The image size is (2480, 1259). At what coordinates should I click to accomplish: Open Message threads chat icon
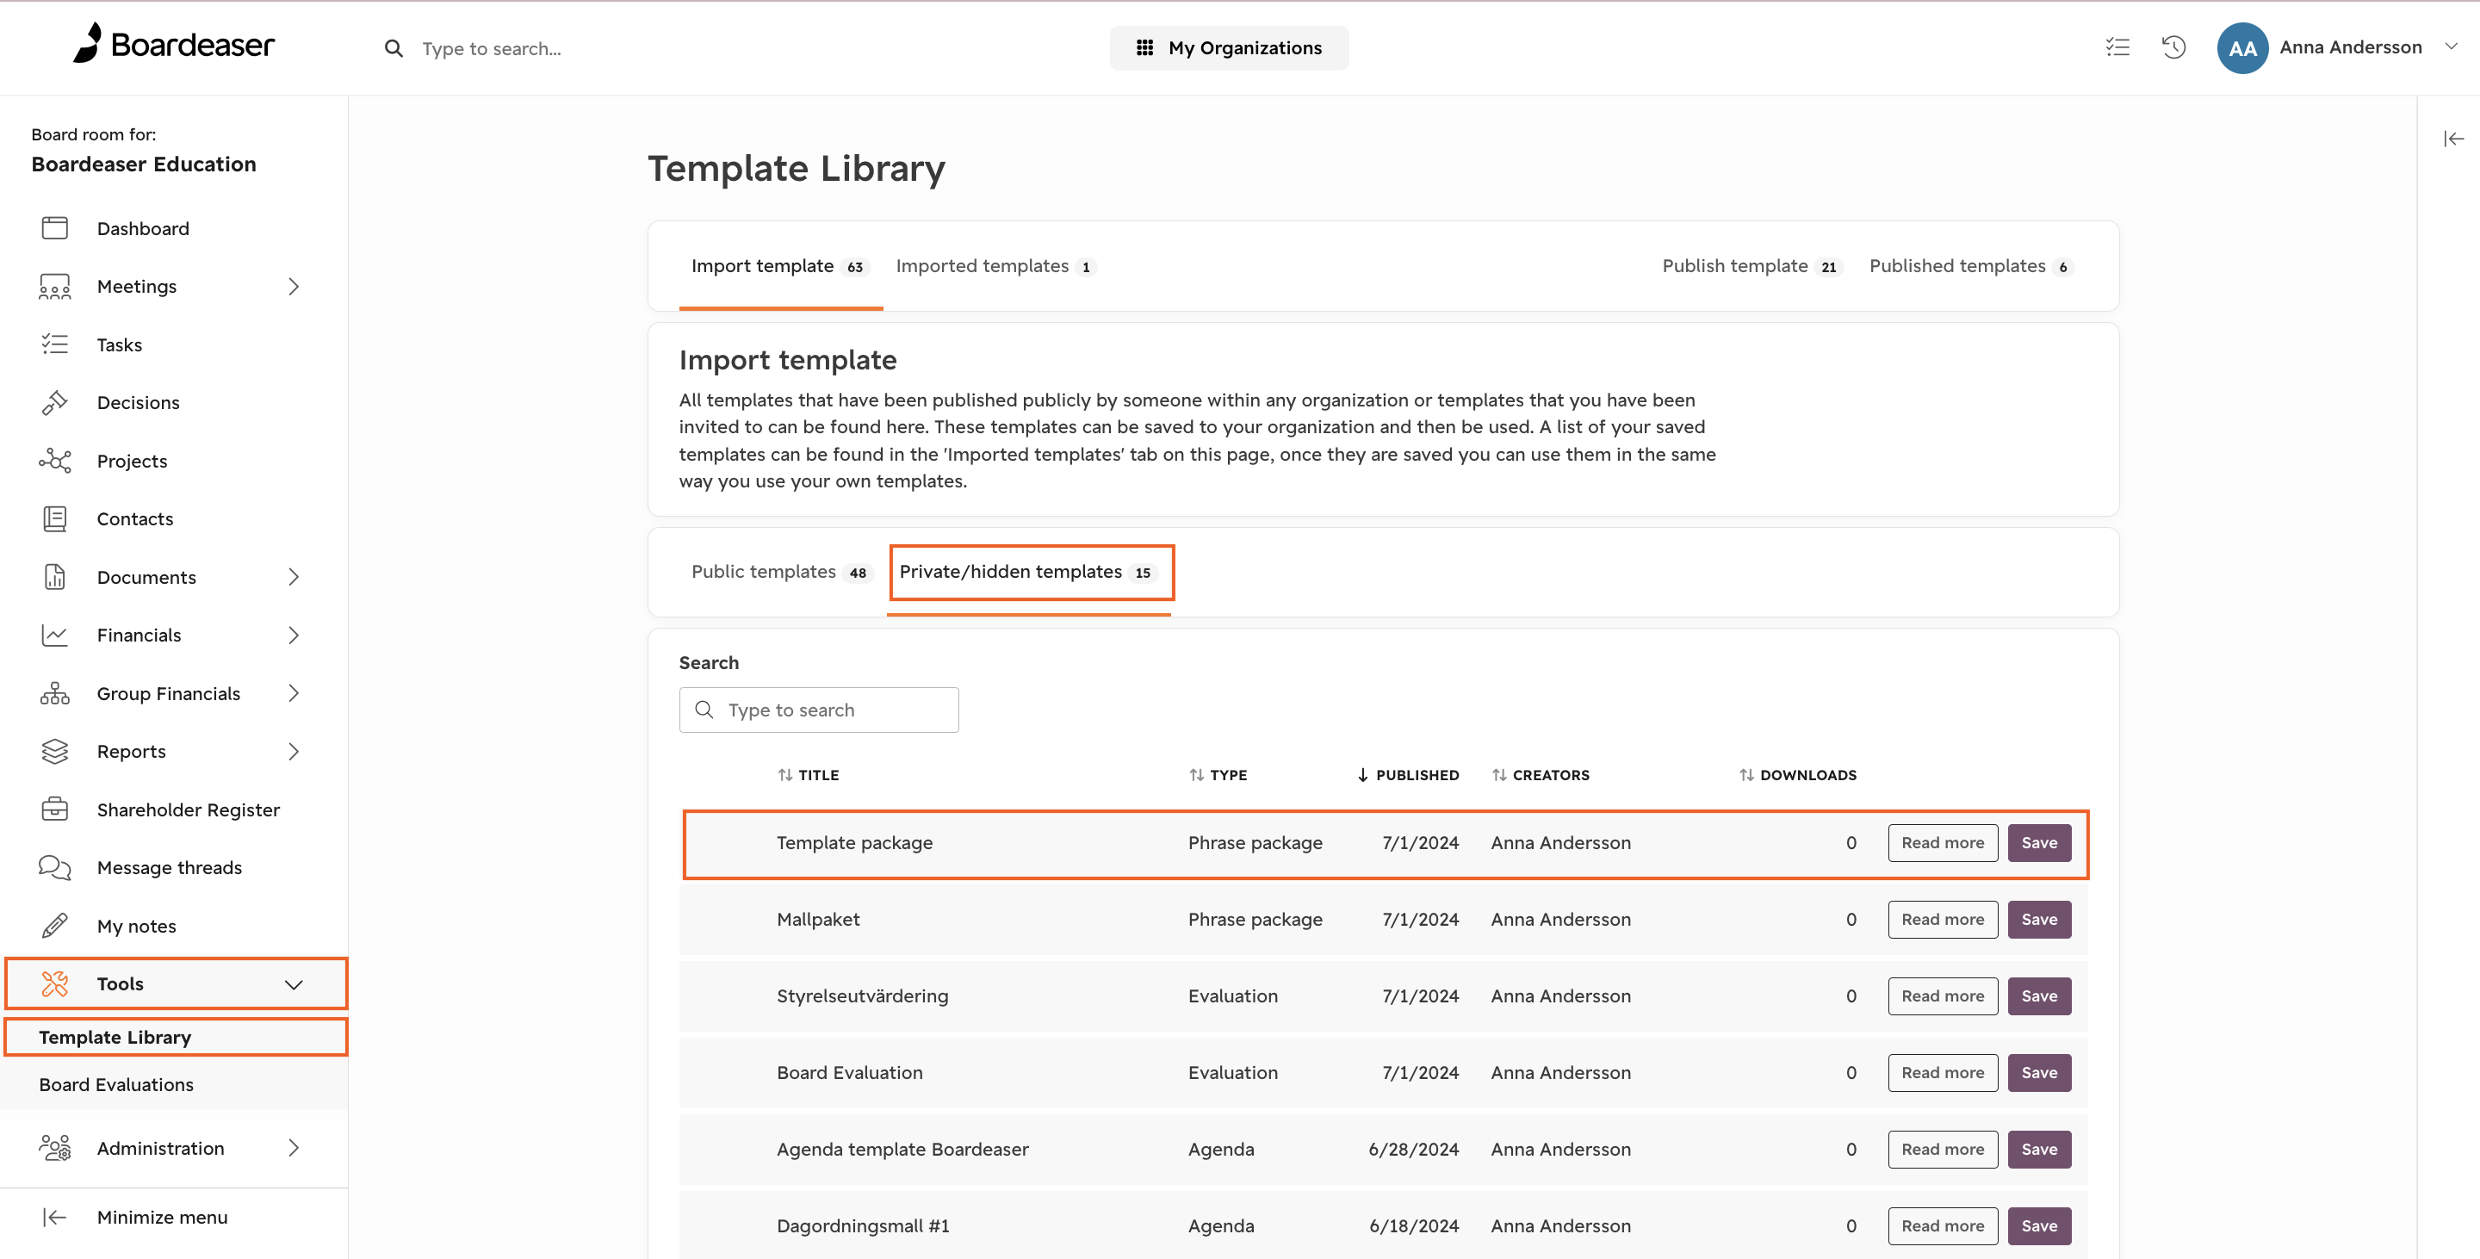pyautogui.click(x=55, y=868)
